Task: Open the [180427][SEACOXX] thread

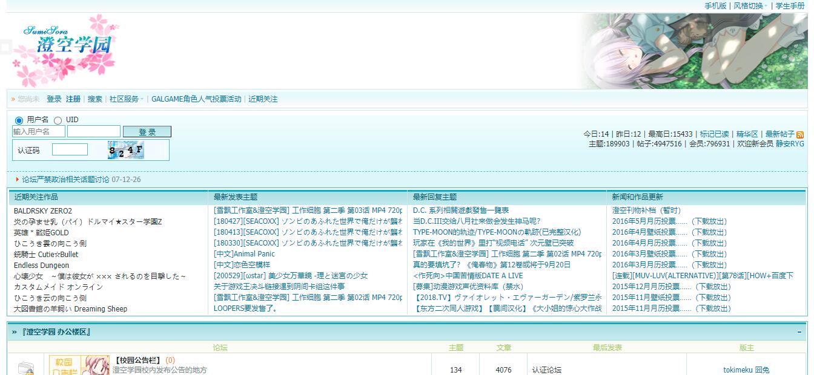Action: coord(308,221)
